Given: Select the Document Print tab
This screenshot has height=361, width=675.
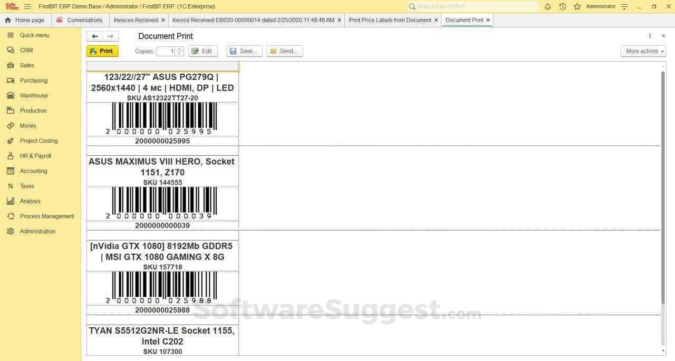Looking at the screenshot, I should click(x=464, y=20).
